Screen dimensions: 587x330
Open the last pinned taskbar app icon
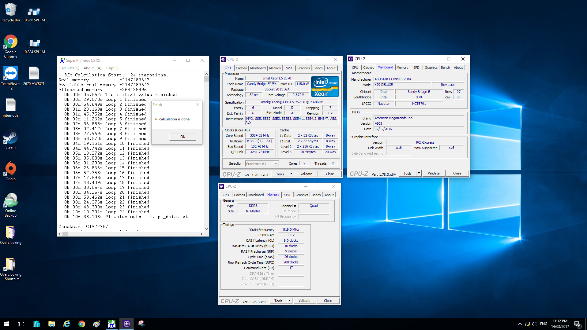pos(141,324)
